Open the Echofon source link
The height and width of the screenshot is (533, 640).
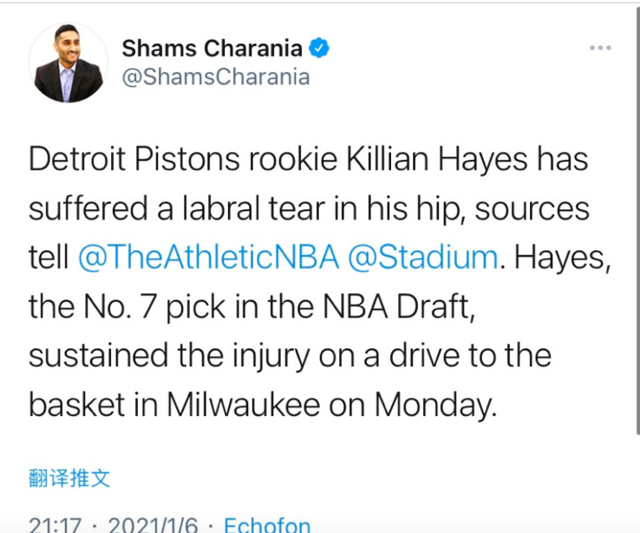(267, 524)
